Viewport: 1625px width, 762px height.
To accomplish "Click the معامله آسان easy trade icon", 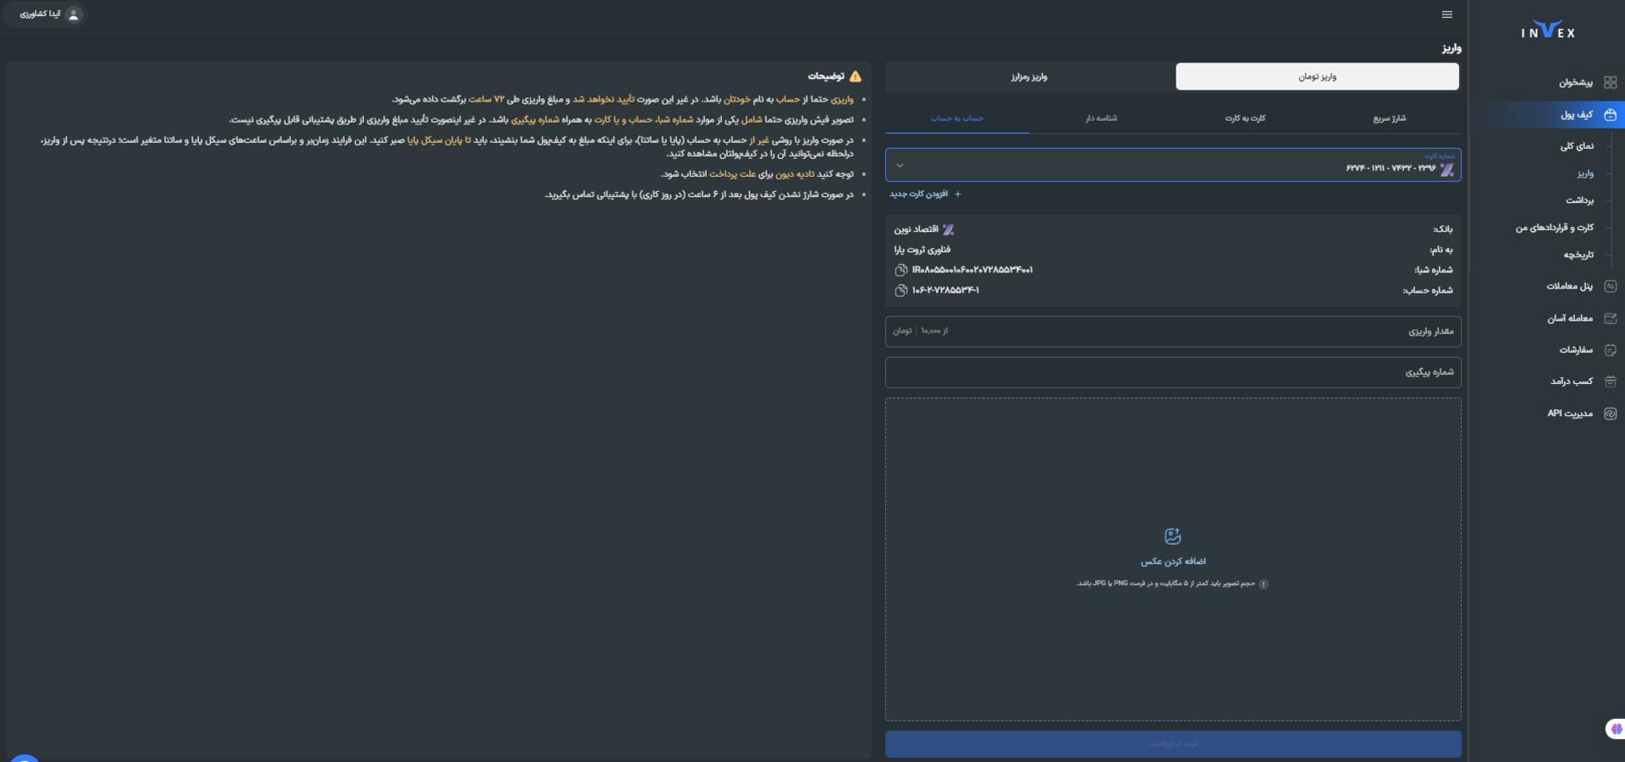I will point(1610,318).
